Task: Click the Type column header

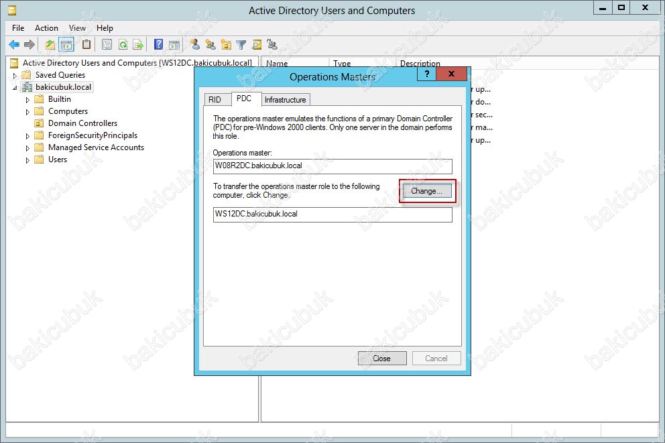Action: 362,64
